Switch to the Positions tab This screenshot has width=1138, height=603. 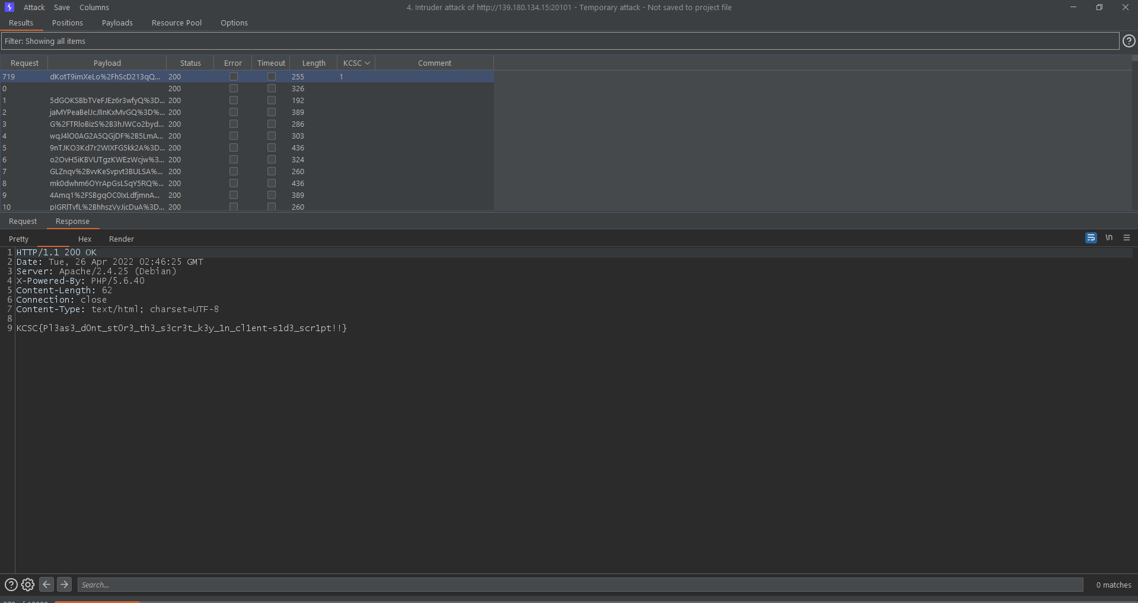68,23
